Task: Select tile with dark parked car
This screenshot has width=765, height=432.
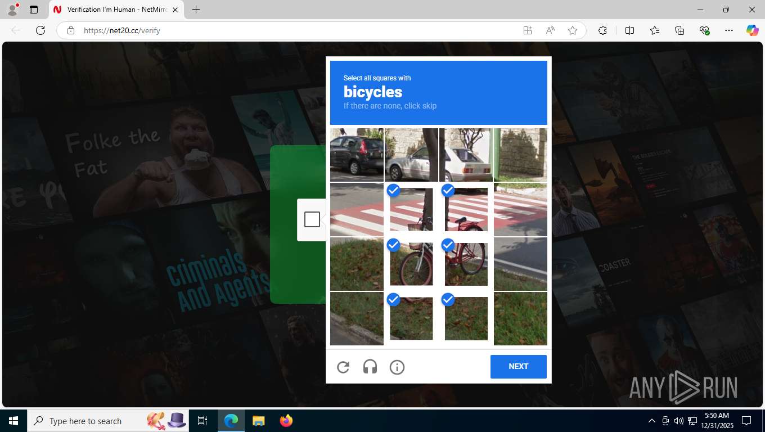Action: (x=357, y=155)
